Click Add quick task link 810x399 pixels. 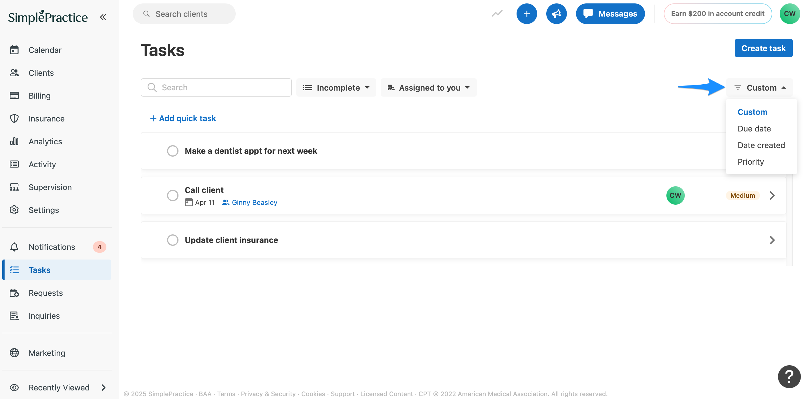(183, 118)
